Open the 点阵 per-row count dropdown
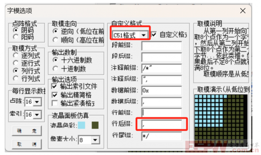Image resolution: width=261 pixels, height=155 pixels. click(37, 102)
